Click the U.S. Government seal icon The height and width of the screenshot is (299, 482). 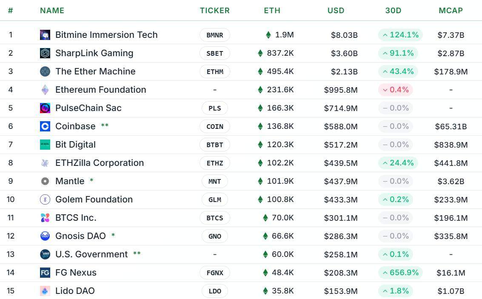[45, 254]
